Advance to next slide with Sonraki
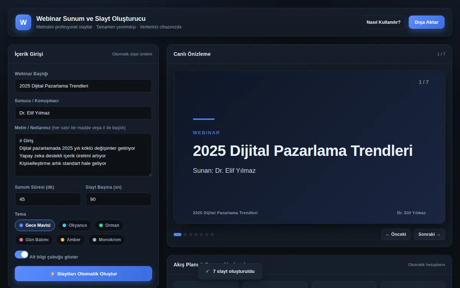This screenshot has width=460, height=288. 429,235
